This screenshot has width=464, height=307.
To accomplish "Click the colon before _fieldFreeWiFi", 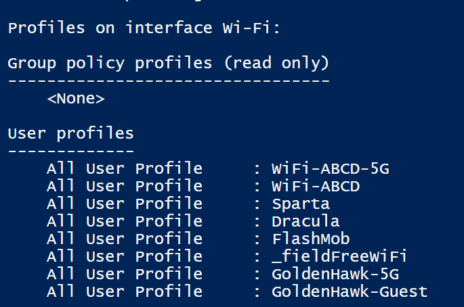I will point(257,257).
